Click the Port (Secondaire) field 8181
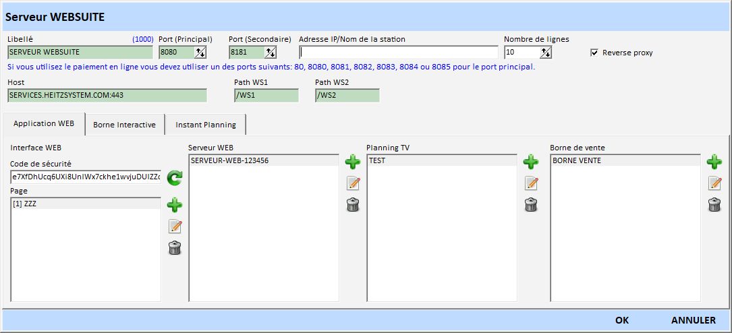Screen dimensions: 732x333 247,52
